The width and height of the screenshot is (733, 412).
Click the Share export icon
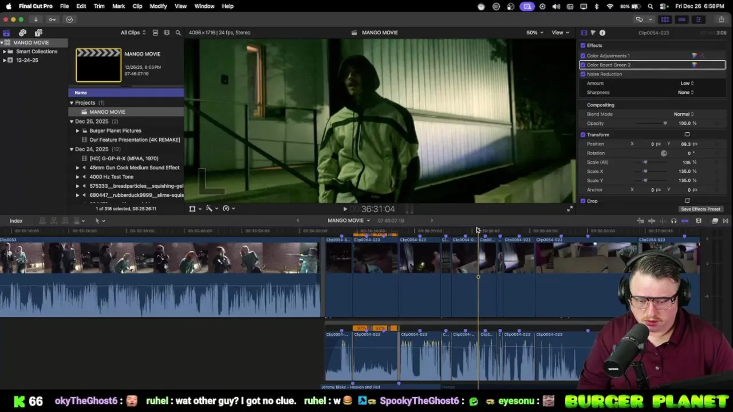tap(722, 19)
